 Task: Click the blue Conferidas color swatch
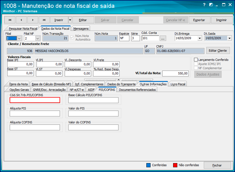pyautogui.click(x=148, y=165)
